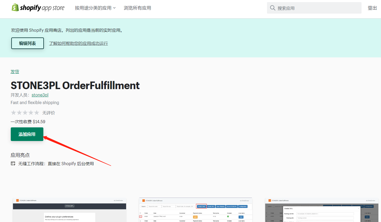
Task: Click the 应用亮点 heading
Action: click(x=20, y=155)
